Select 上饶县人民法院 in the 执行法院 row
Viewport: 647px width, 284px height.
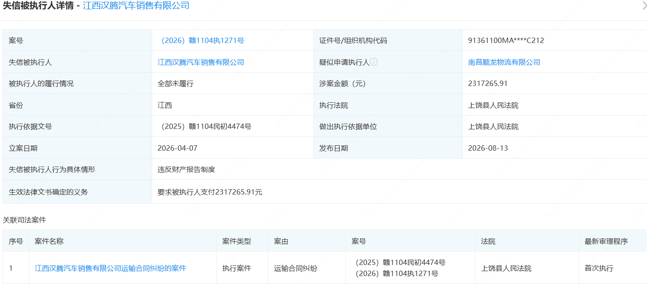pyautogui.click(x=493, y=105)
